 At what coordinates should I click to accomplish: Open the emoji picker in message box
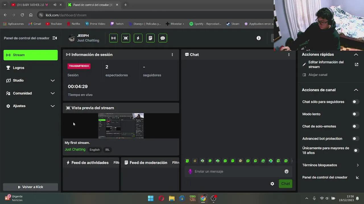click(286, 171)
